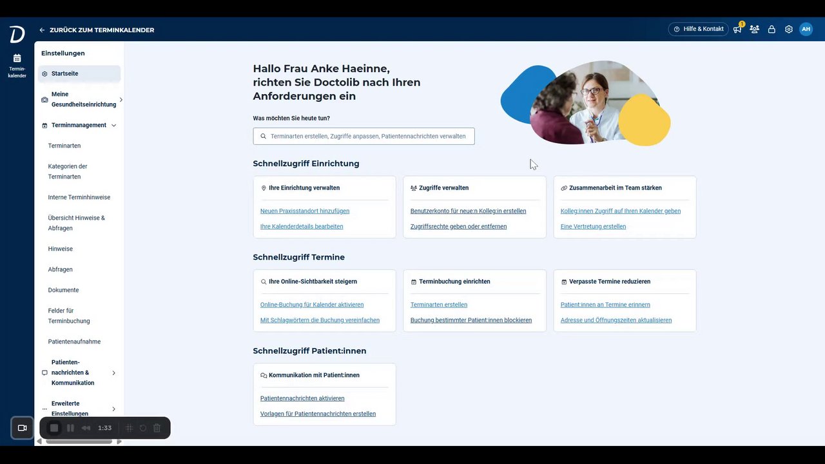825x464 pixels.
Task: Collapse the Terminmanagement section chevron
Action: pos(114,126)
